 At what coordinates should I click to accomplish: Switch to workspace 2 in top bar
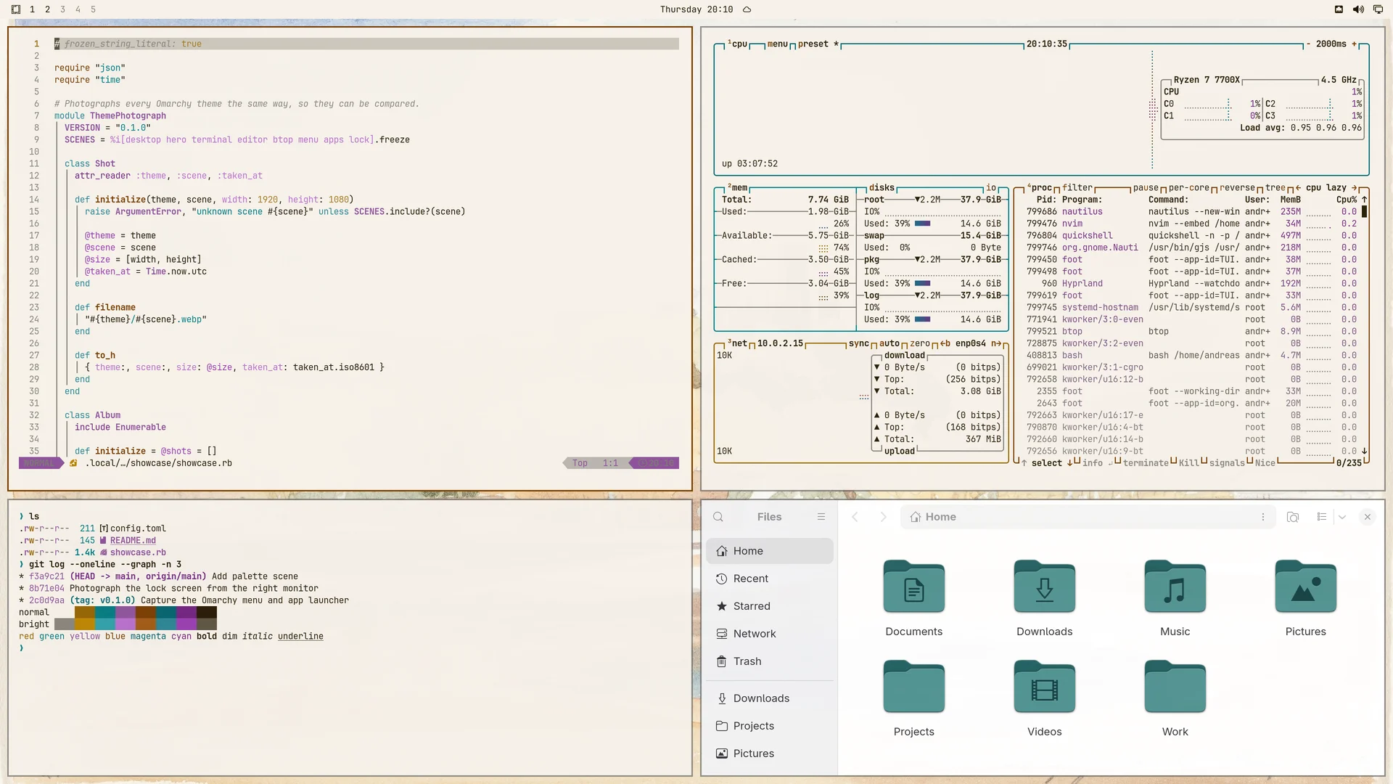(47, 9)
